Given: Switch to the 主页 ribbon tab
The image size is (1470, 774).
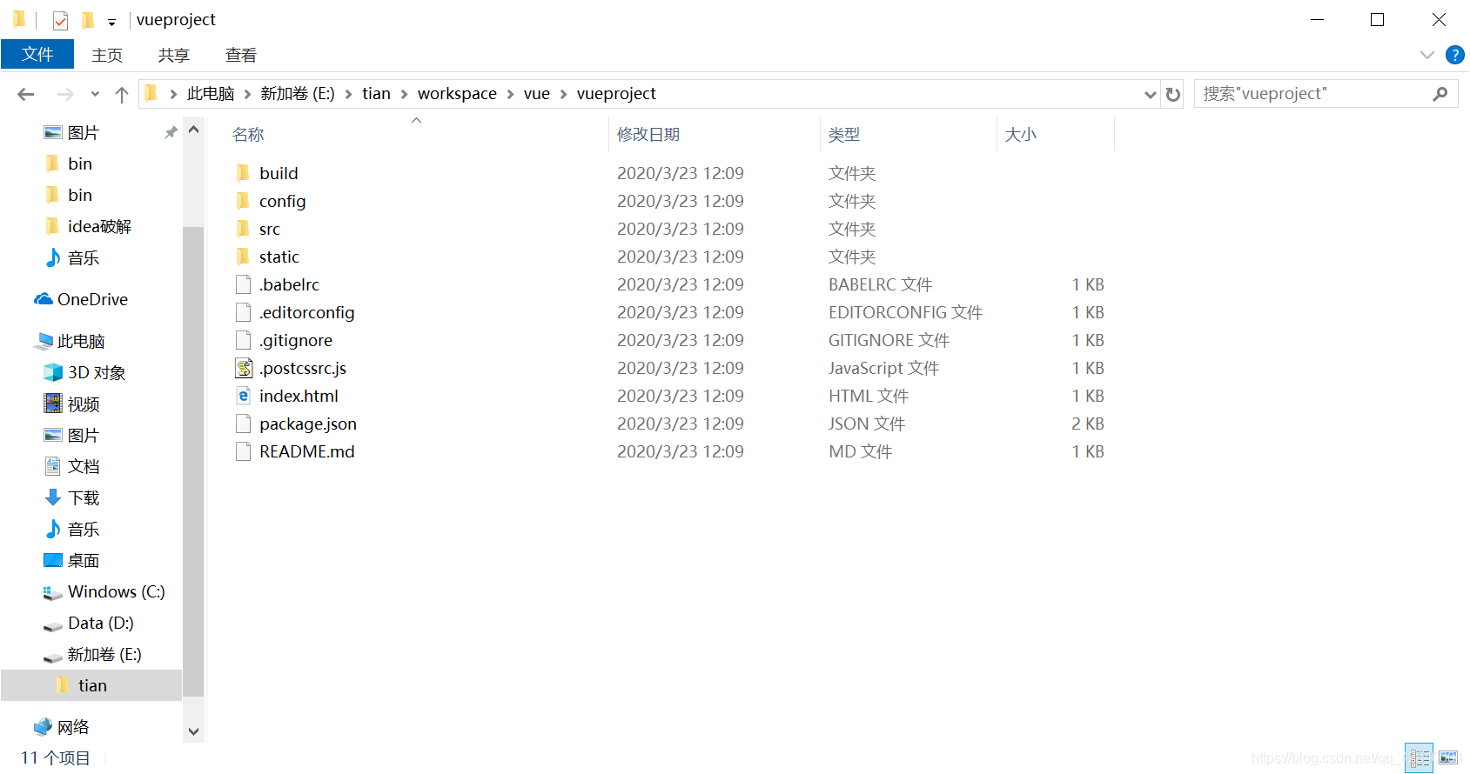Looking at the screenshot, I should (x=107, y=55).
